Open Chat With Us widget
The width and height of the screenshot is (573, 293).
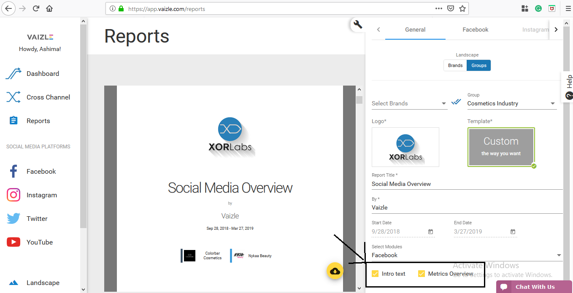[x=535, y=287]
